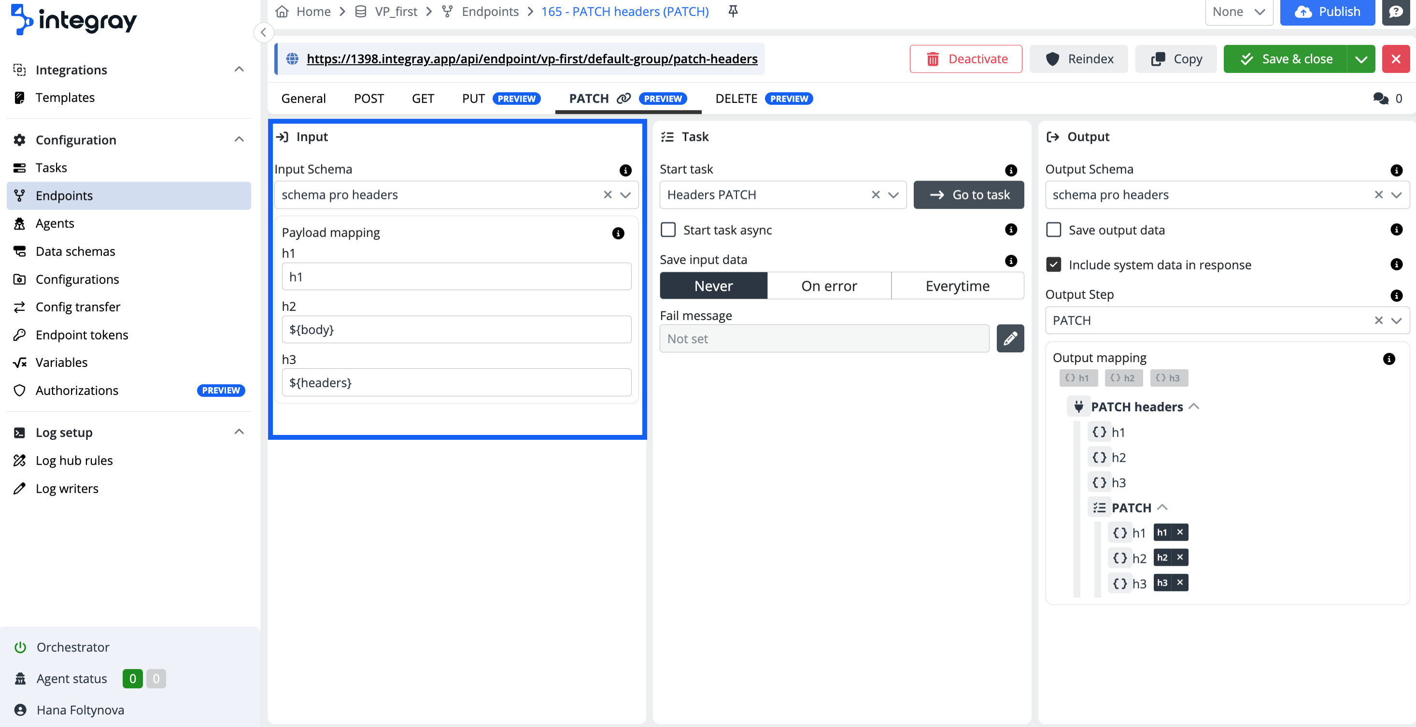Open the comments icon showing 0
The height and width of the screenshot is (727, 1416).
tap(1381, 98)
